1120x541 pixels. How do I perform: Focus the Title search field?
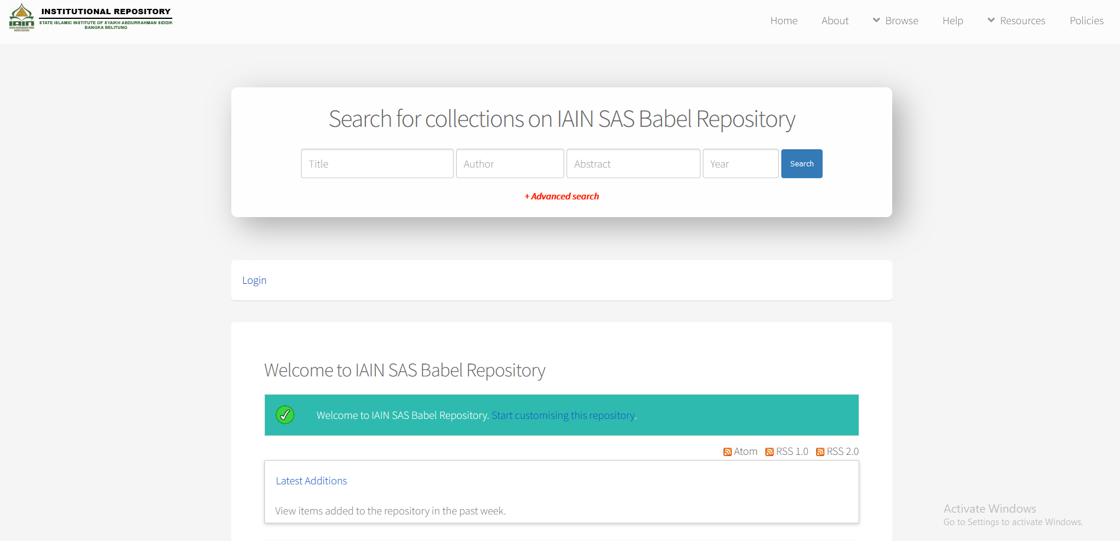pyautogui.click(x=377, y=163)
